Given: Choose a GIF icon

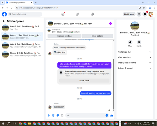Looking at the screenshot, I should click(x=62, y=116).
